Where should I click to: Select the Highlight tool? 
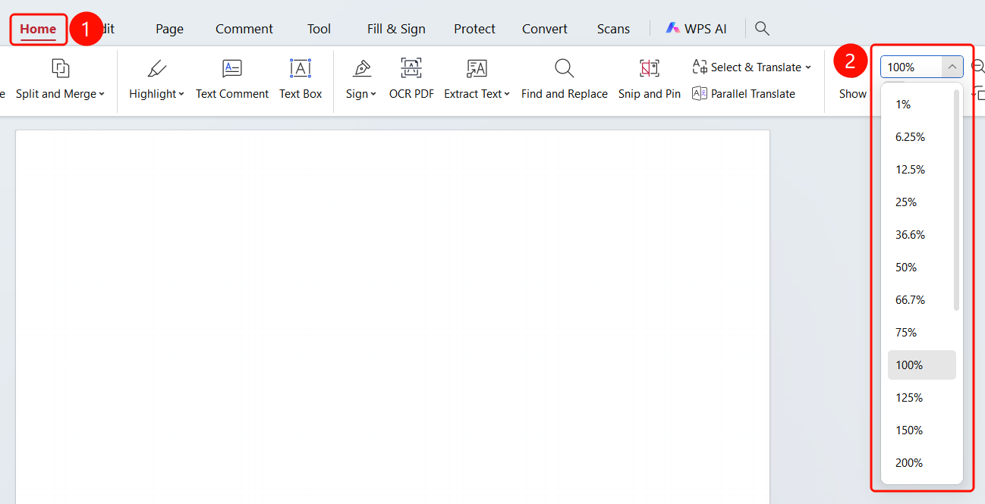coord(157,79)
